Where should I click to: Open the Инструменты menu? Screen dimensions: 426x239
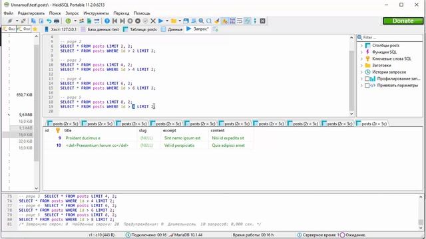point(96,13)
